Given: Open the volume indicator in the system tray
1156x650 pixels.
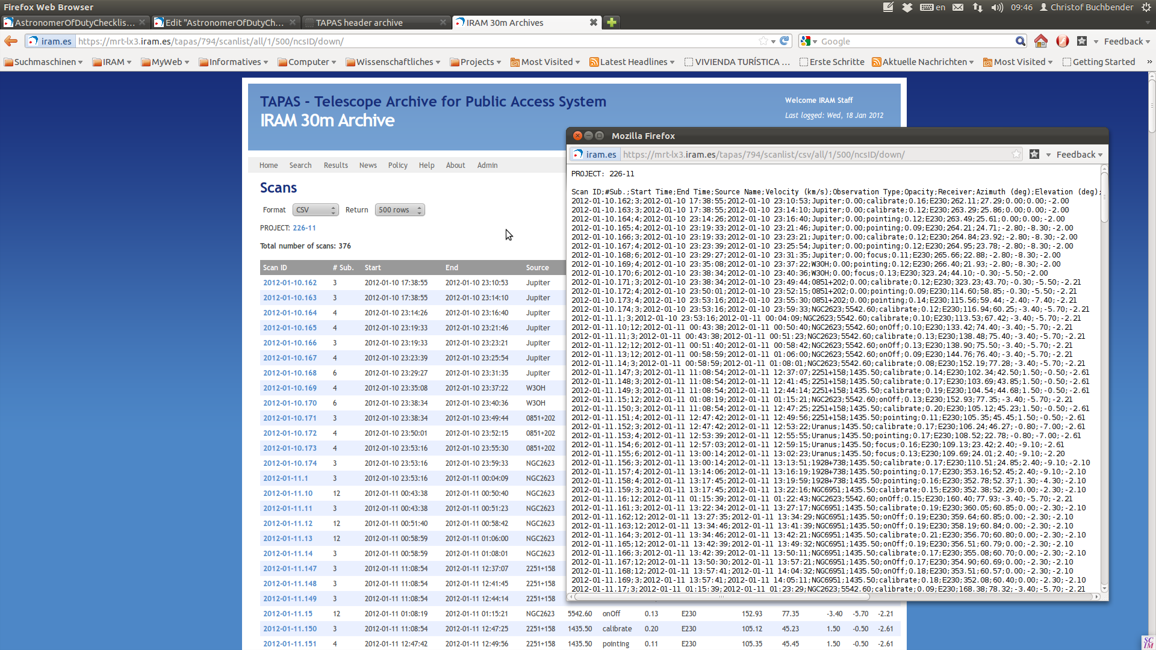Looking at the screenshot, I should [997, 7].
